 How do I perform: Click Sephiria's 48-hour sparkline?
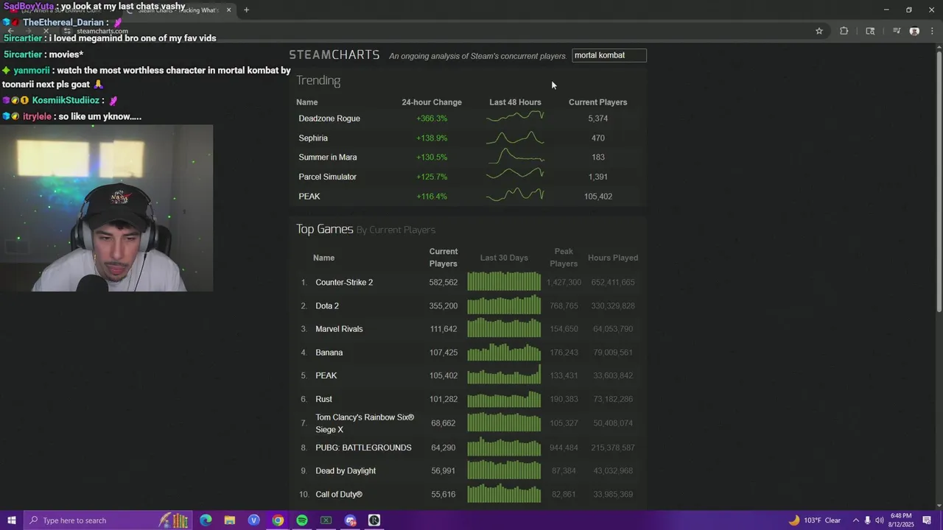515,138
